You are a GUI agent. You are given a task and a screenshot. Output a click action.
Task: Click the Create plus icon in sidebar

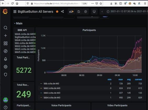[5, 36]
